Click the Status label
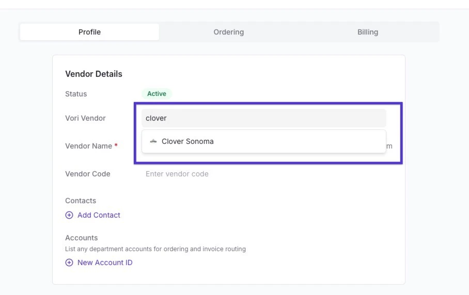 pyautogui.click(x=76, y=94)
